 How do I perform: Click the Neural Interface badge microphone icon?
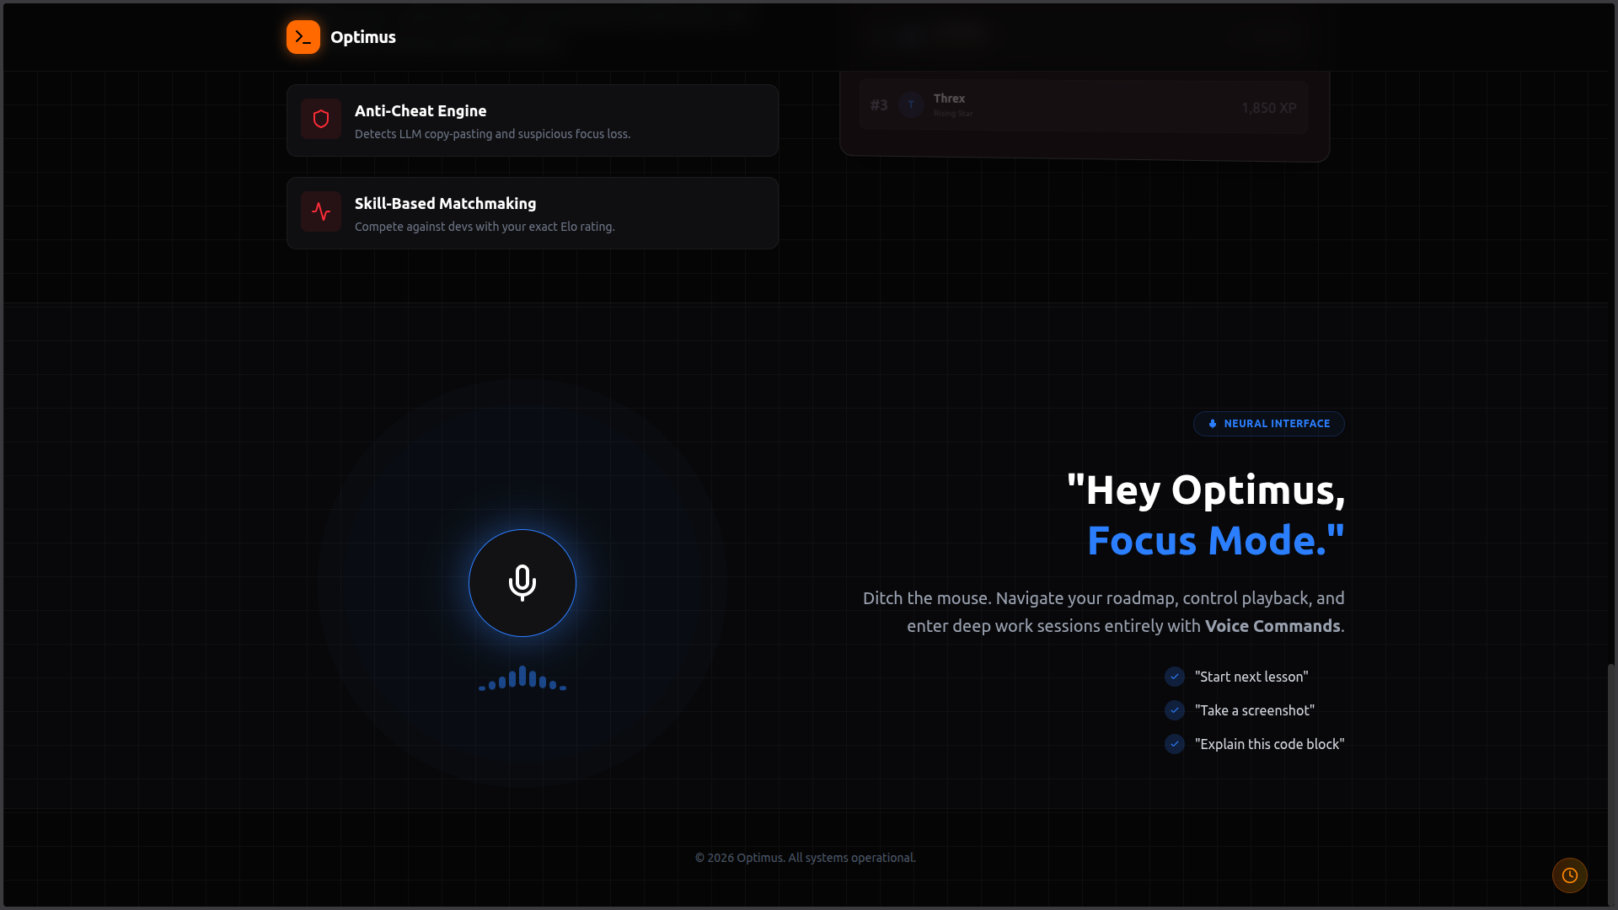coord(1213,424)
